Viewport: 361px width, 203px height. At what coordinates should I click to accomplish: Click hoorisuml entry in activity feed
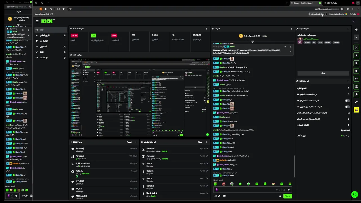[x=105, y=165]
